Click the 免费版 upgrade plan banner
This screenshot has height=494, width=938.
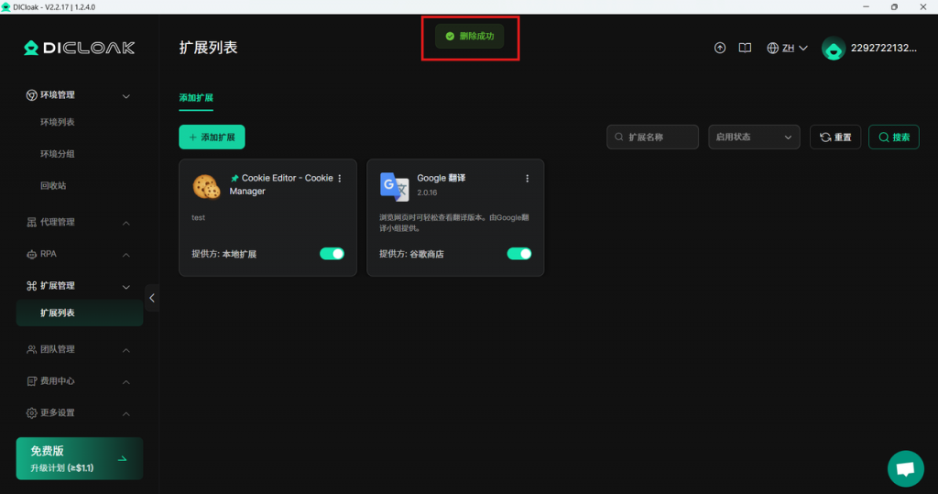(80, 458)
